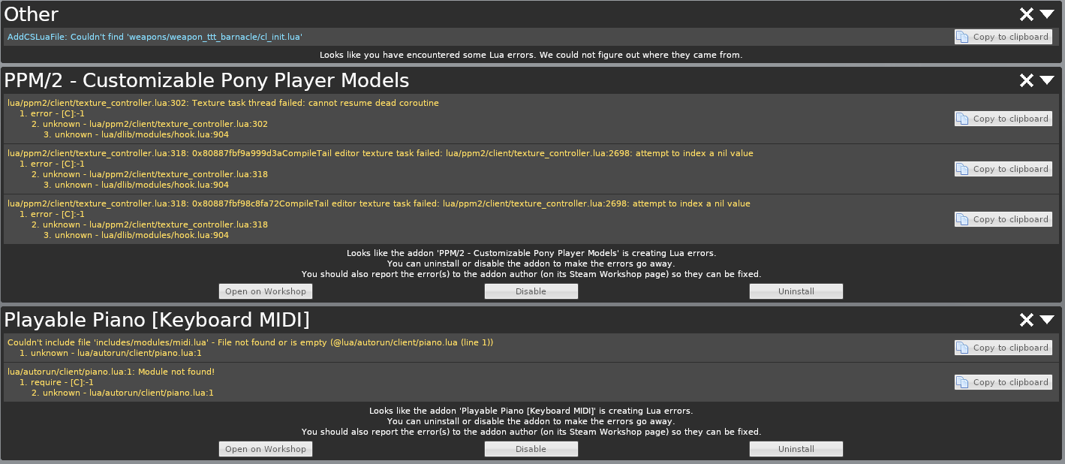Disable the PPM/2 Pony Player Models addon
The width and height of the screenshot is (1065, 464).
click(x=531, y=291)
